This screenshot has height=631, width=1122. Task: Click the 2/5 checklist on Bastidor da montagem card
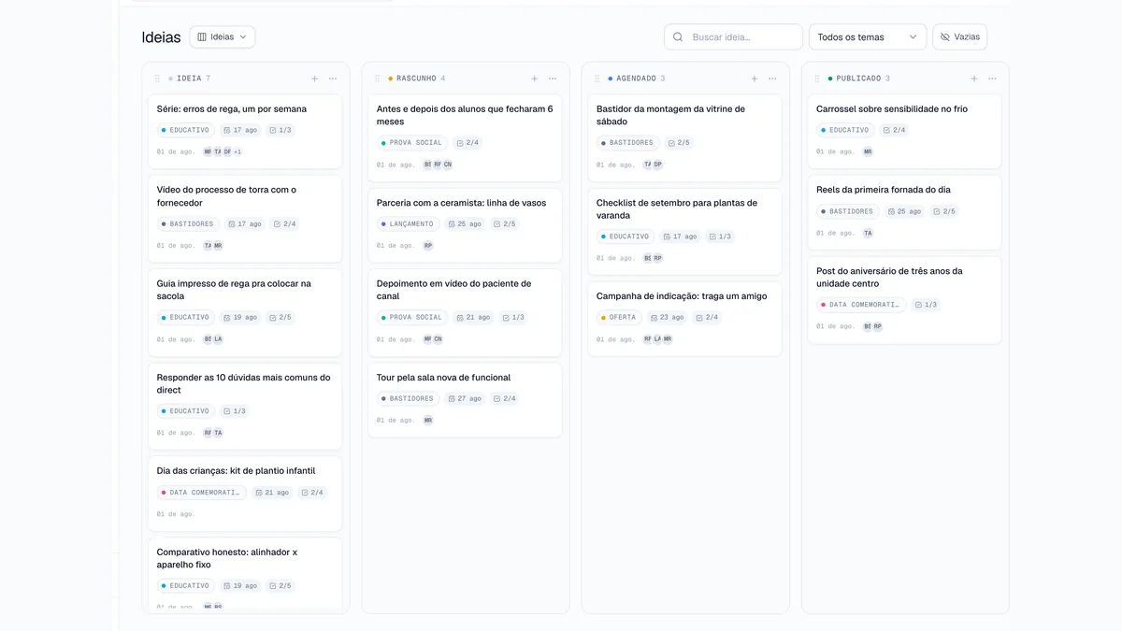coord(679,143)
